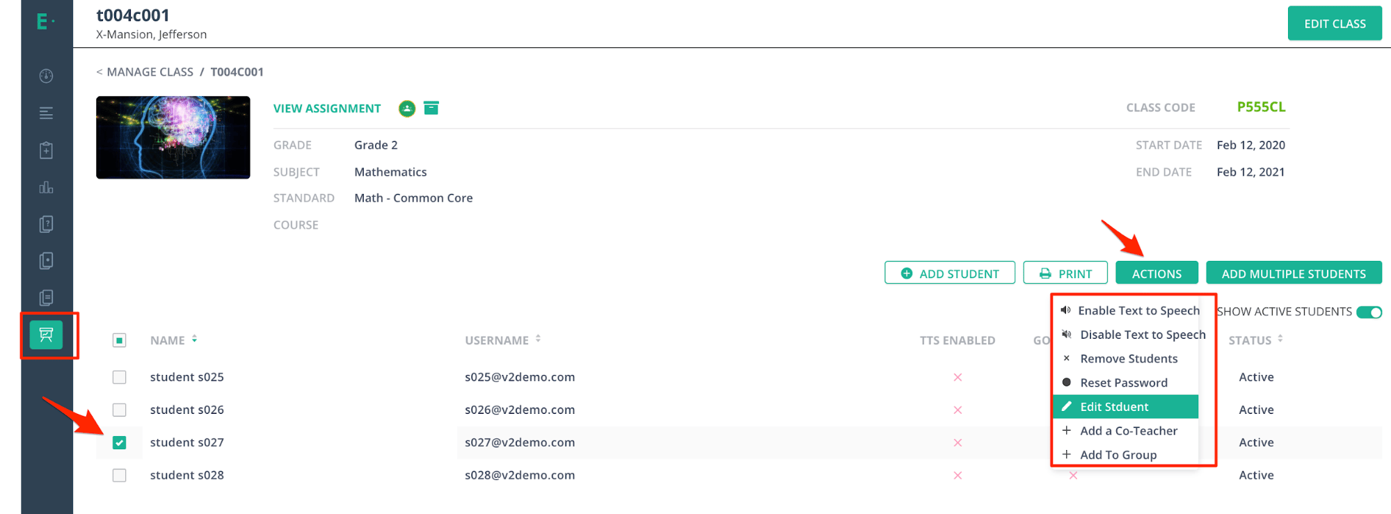Check the box for student s026
Screen dimensions: 1391x514
point(120,410)
